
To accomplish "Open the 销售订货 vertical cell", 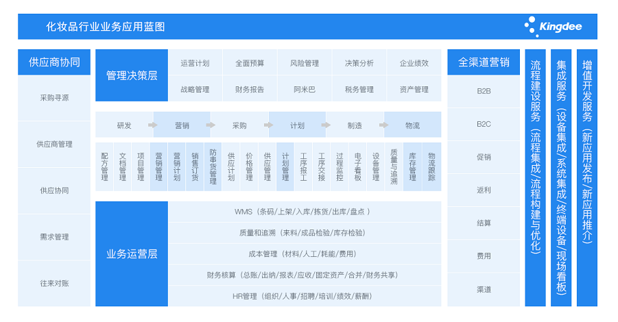I will coord(195,167).
